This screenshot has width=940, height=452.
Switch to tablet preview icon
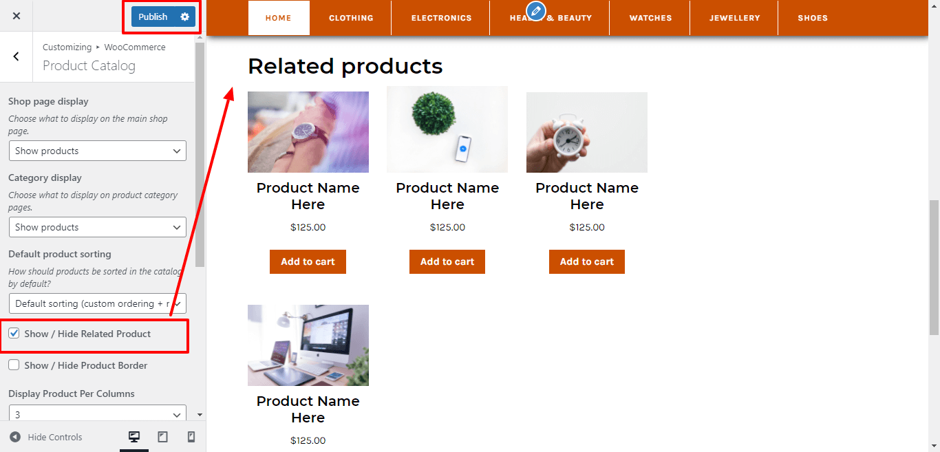coord(163,437)
